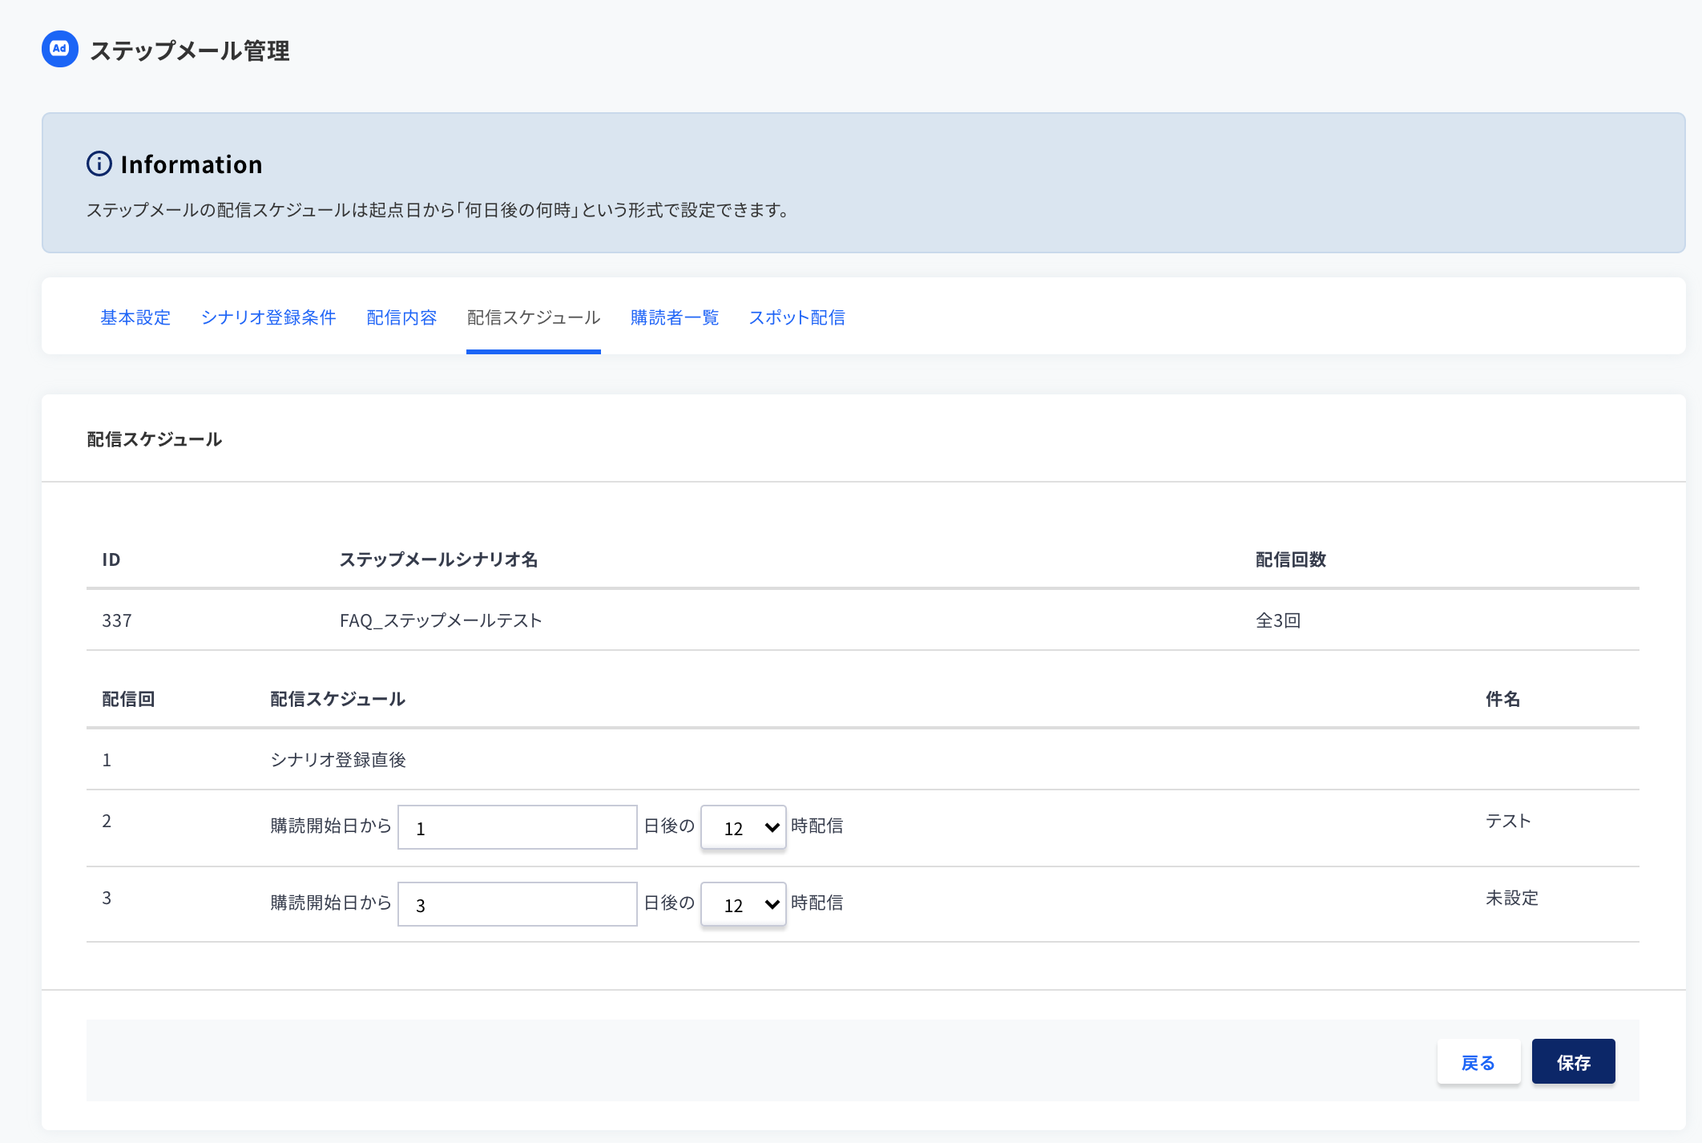
Task: Select the 配信スケジュール tab
Action: click(534, 317)
